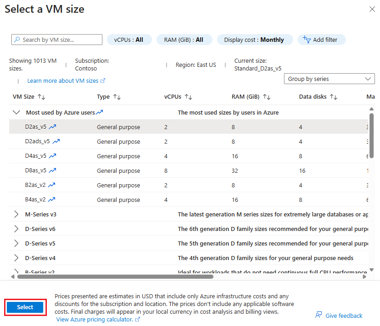
Task: Click the Give feedback icon
Action: pos(318,315)
